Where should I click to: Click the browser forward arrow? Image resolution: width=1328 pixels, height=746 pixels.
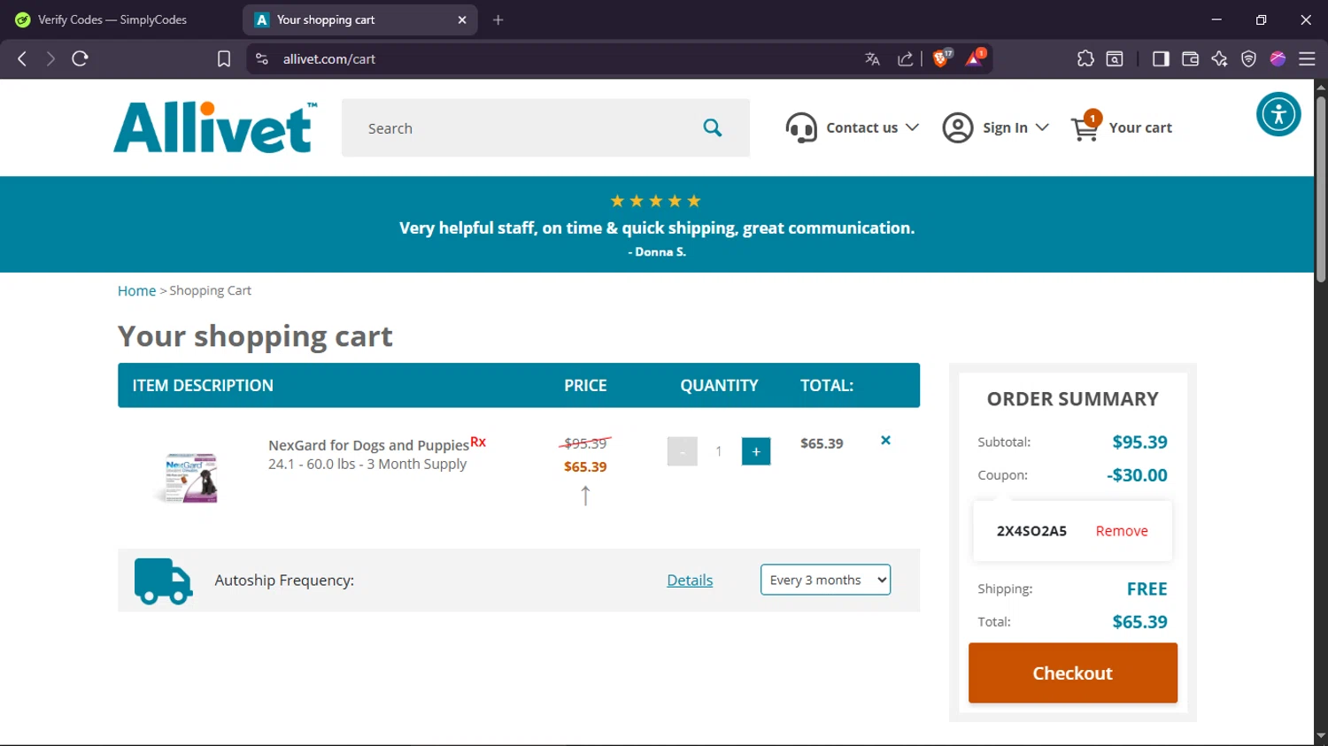[50, 58]
